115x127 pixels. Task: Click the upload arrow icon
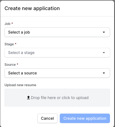coord(28,98)
